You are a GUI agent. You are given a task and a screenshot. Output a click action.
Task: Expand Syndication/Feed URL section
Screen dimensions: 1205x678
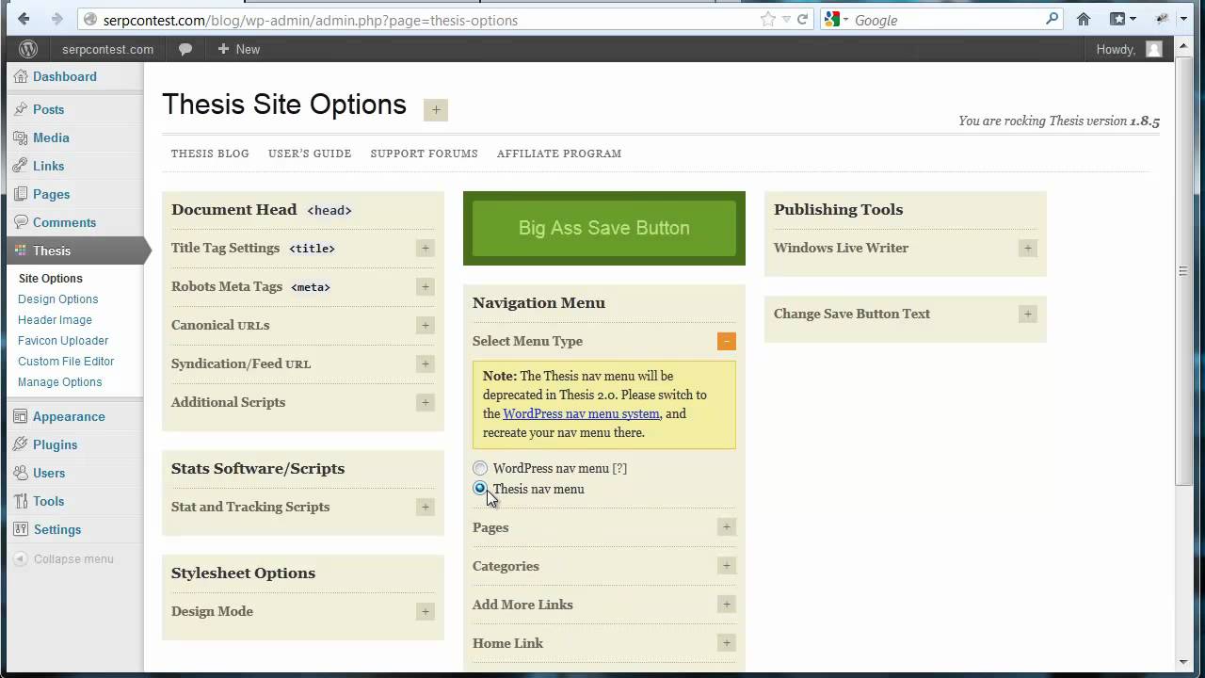[426, 364]
